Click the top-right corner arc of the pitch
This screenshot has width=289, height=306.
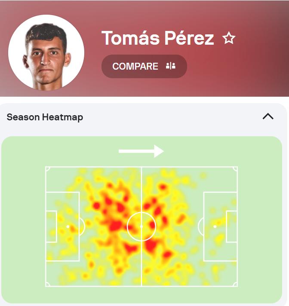click(x=235, y=169)
